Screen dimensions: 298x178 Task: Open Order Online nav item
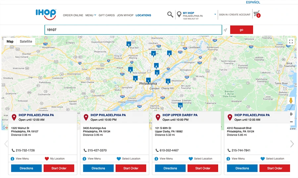[x=73, y=15]
